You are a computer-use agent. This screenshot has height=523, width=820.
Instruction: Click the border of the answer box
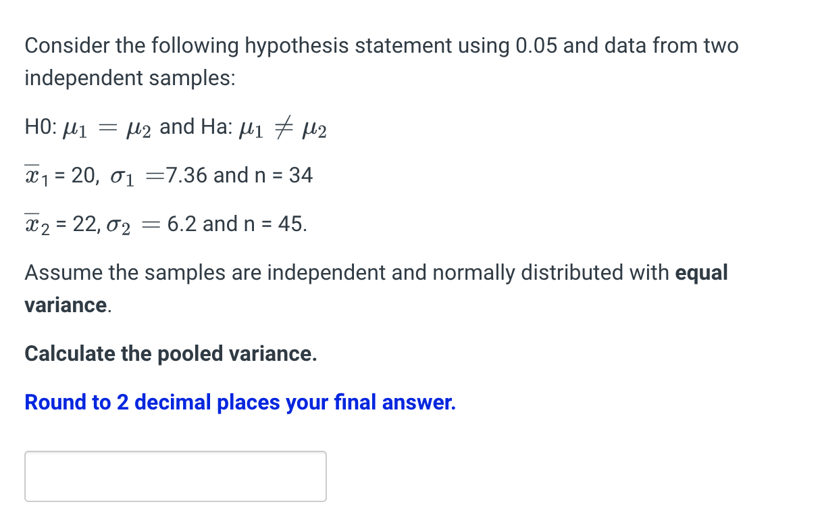pos(175,452)
